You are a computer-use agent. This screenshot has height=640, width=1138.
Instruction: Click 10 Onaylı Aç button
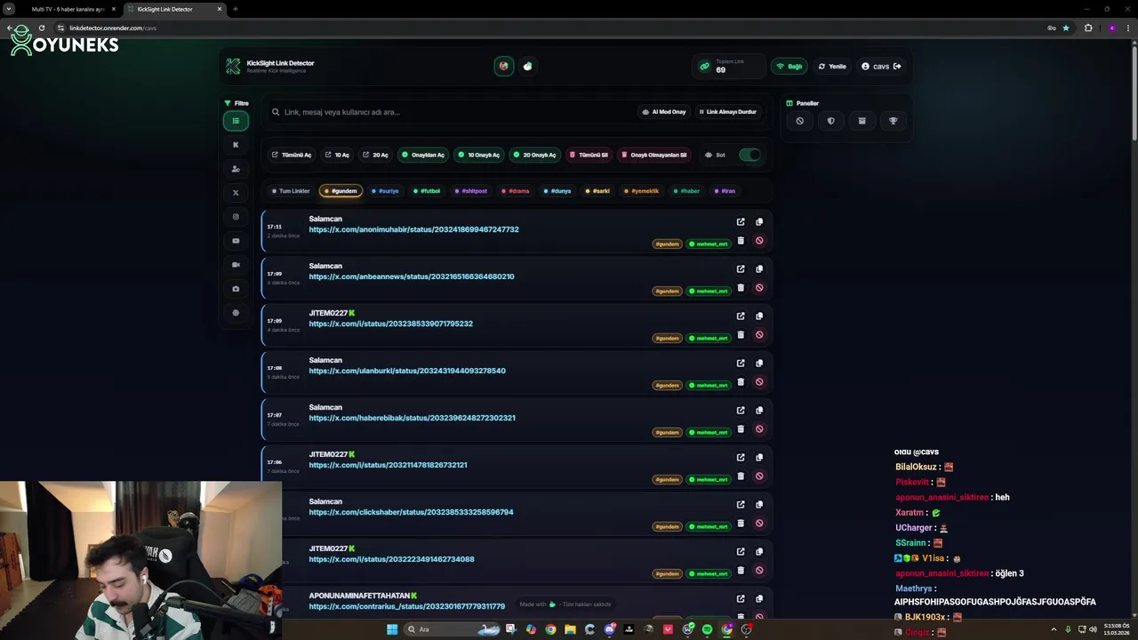tap(478, 155)
